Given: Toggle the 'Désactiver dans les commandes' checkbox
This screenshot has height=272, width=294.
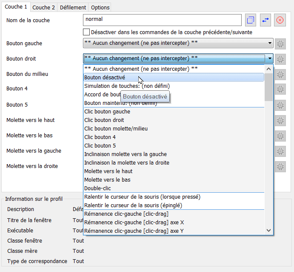Looking at the screenshot, I should click(x=86, y=32).
